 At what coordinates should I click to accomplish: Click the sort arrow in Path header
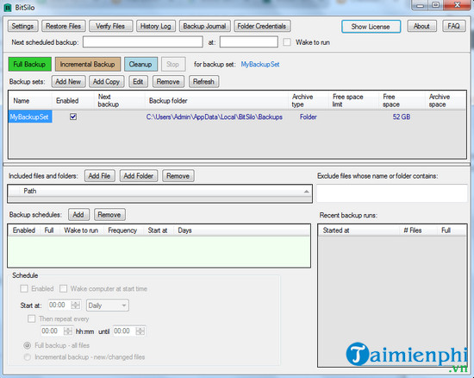pyautogui.click(x=306, y=192)
